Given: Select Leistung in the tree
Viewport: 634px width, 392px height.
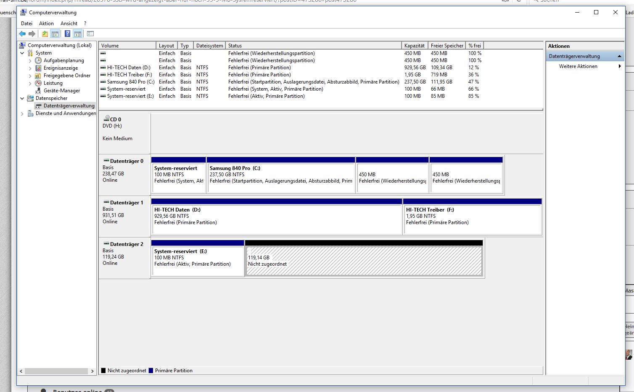Looking at the screenshot, I should point(53,83).
